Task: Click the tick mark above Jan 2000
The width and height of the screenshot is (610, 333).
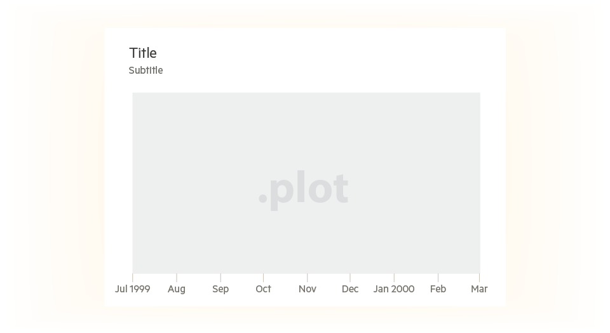Action: [394, 278]
